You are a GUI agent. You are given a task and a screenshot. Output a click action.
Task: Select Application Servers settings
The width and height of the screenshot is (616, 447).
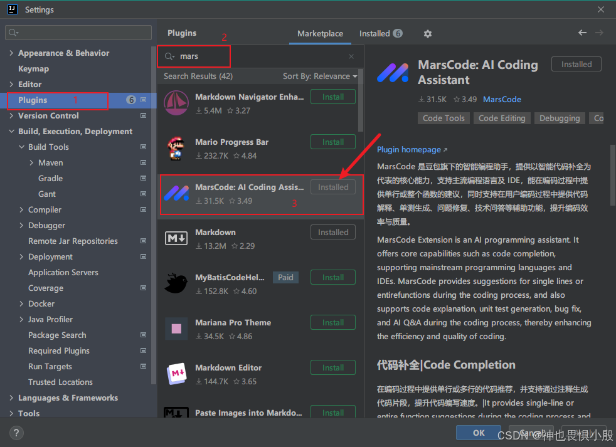(x=63, y=273)
